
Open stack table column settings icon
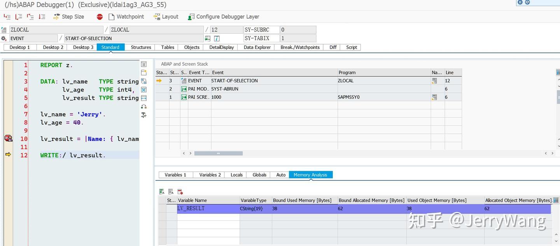tap(558, 73)
